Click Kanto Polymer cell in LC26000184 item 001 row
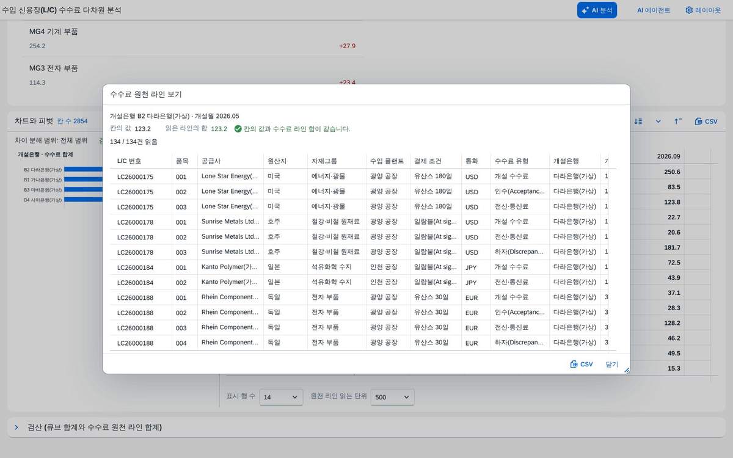 (230, 267)
